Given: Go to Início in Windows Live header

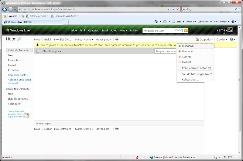Looking at the screenshot, I should [74, 31].
